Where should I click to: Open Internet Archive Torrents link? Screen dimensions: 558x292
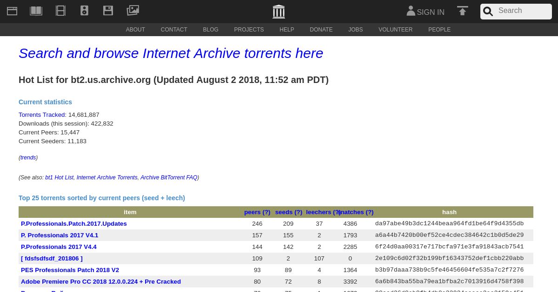pyautogui.click(x=107, y=178)
